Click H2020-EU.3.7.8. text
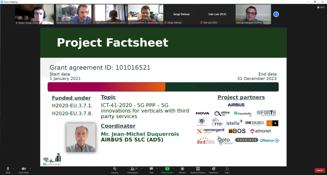Image resolution: width=327 pixels, height=175 pixels. click(72, 113)
